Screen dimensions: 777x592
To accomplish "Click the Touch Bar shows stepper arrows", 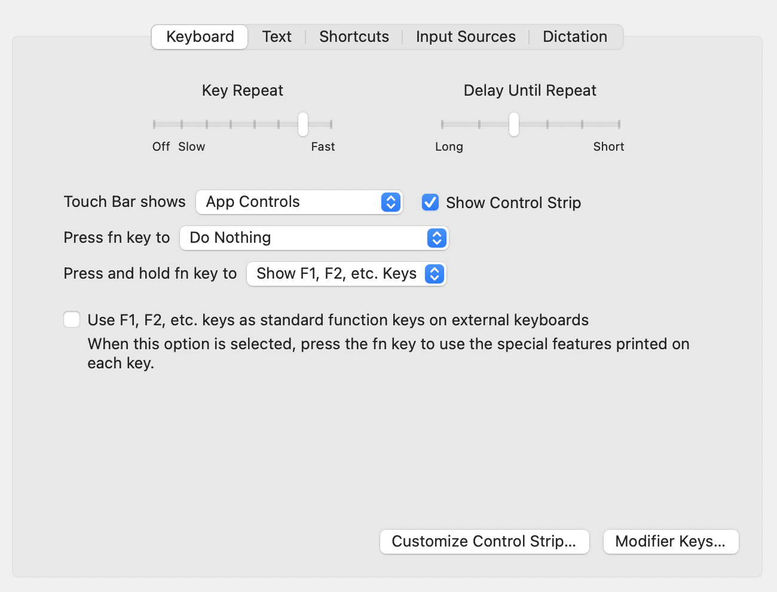I will (390, 202).
